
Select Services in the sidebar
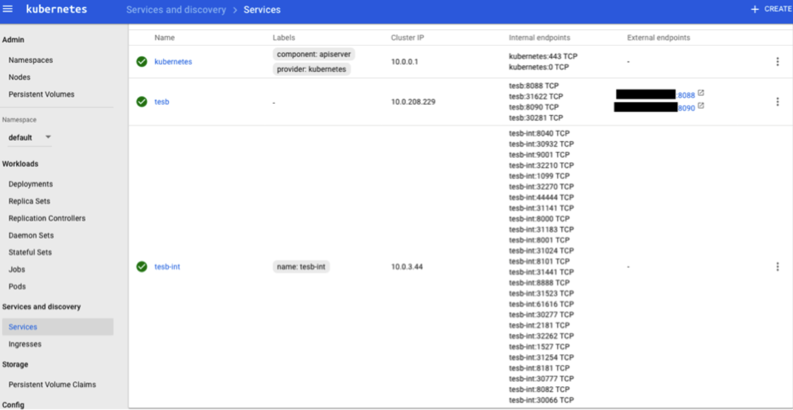(x=57, y=327)
